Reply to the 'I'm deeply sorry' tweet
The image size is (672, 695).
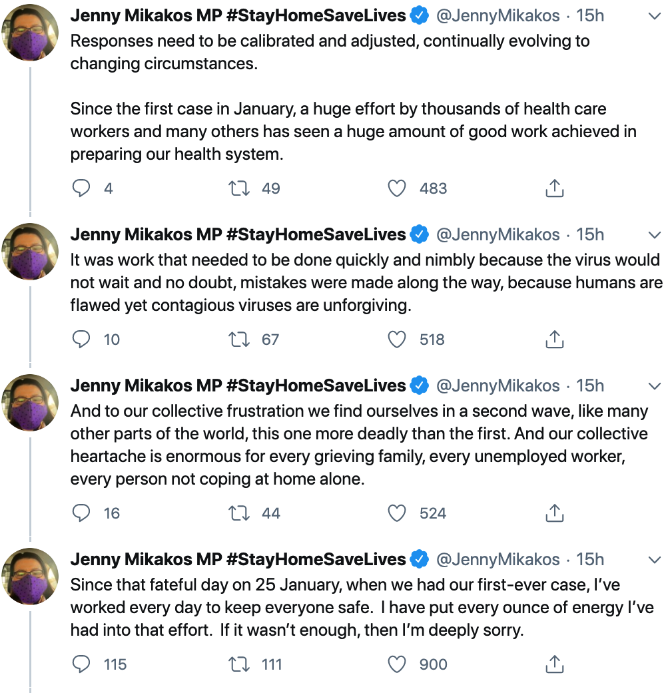click(81, 665)
